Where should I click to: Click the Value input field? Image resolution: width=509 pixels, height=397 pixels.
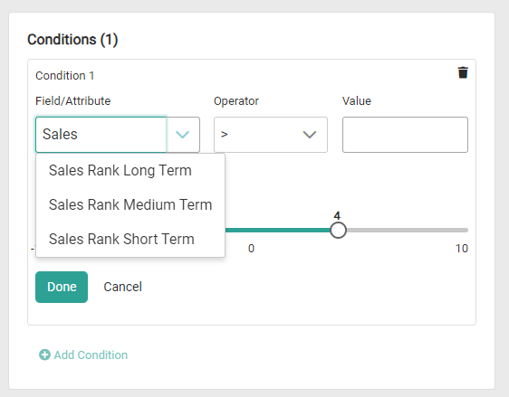pyautogui.click(x=405, y=135)
